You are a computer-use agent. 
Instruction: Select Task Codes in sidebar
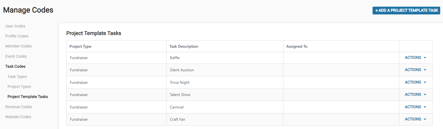coord(15,66)
